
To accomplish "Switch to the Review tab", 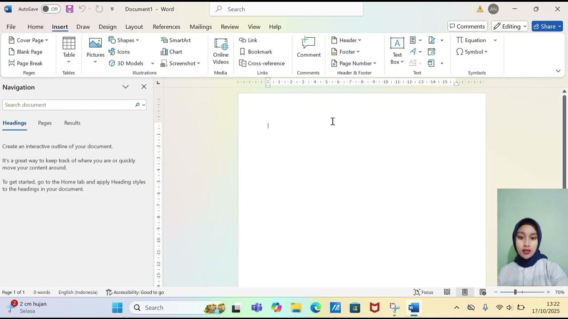I will (x=230, y=27).
